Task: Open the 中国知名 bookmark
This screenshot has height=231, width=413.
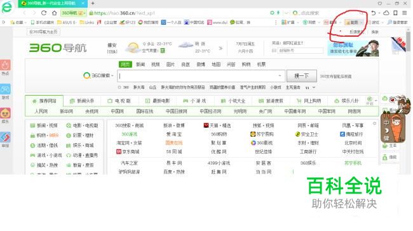Action: pyautogui.click(x=194, y=22)
